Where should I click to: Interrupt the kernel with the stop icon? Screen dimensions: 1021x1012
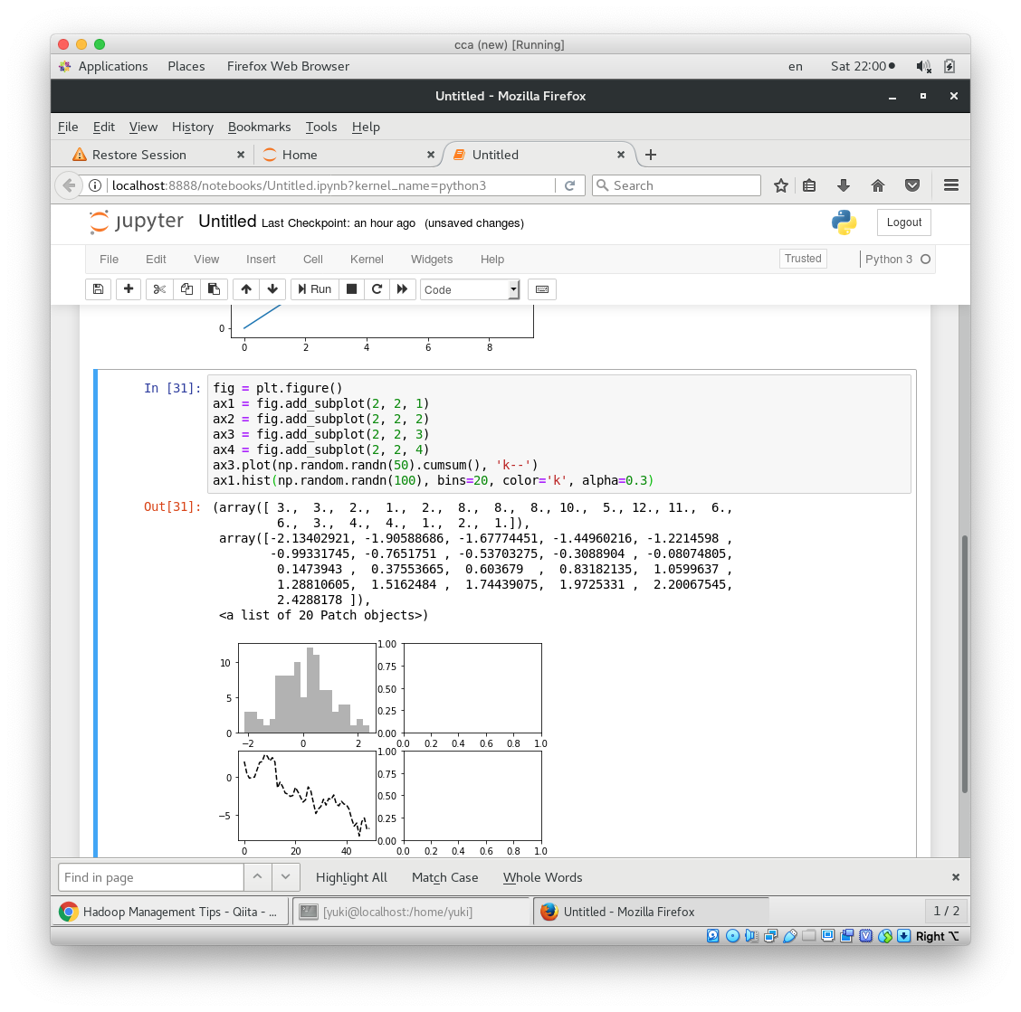tap(351, 289)
